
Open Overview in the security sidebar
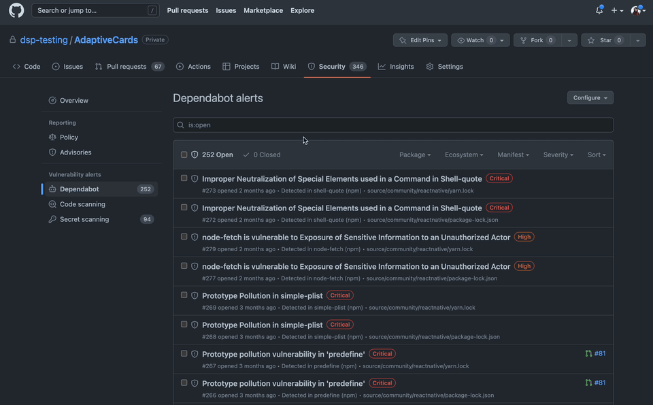74,101
